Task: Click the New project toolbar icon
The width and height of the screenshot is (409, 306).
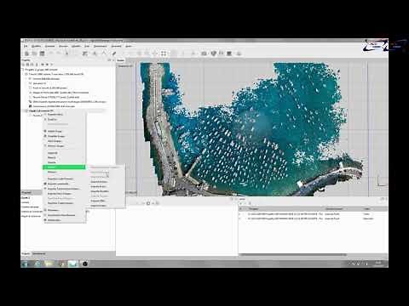Action: 26,54
